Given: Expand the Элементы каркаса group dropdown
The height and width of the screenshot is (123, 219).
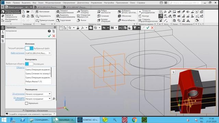Looking at the screenshot, I should (155, 24).
